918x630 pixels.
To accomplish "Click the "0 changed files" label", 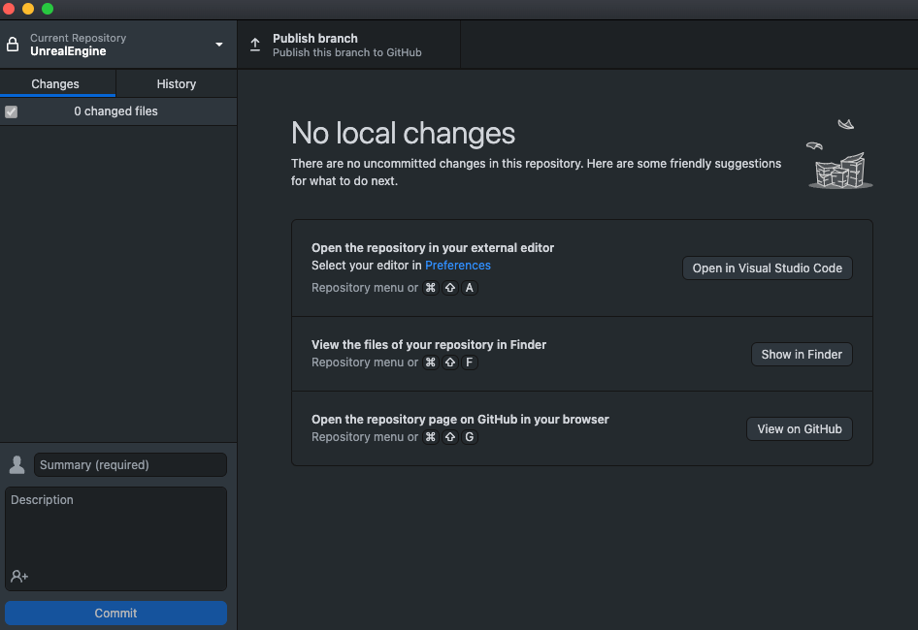I will (x=115, y=111).
